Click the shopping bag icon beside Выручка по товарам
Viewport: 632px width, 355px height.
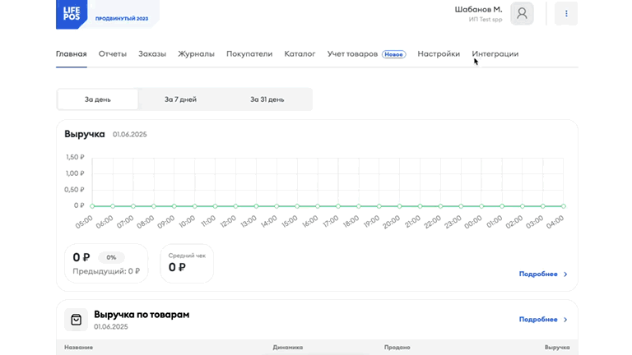click(x=77, y=320)
